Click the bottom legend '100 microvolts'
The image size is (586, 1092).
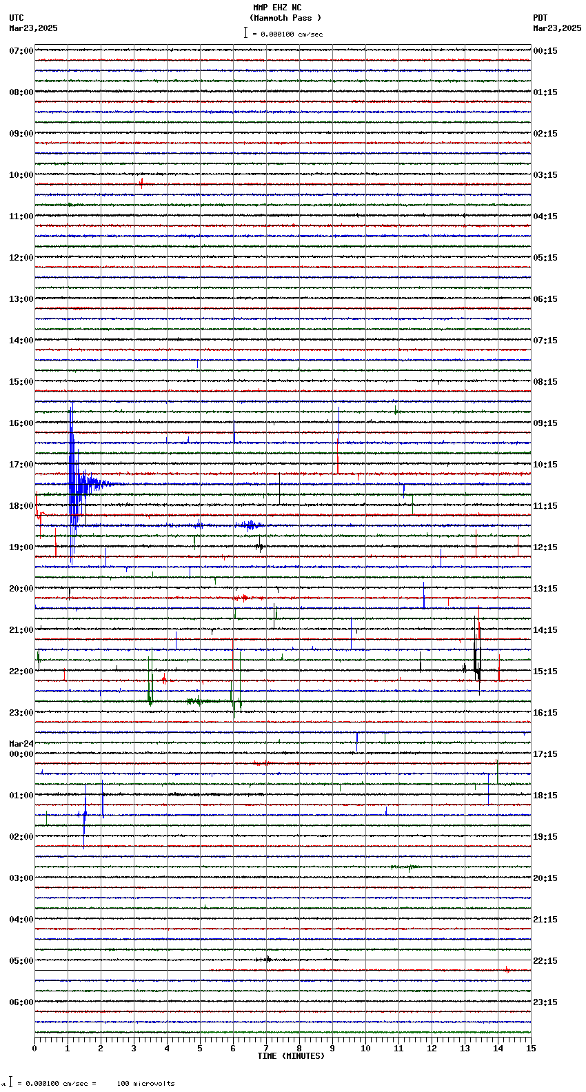pyautogui.click(x=145, y=1084)
